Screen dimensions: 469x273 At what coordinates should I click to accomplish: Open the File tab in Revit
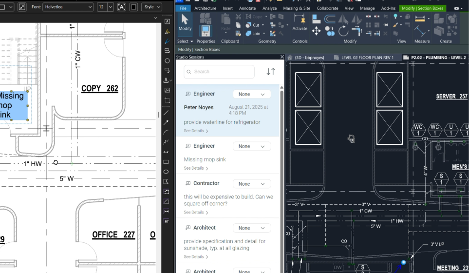[183, 8]
